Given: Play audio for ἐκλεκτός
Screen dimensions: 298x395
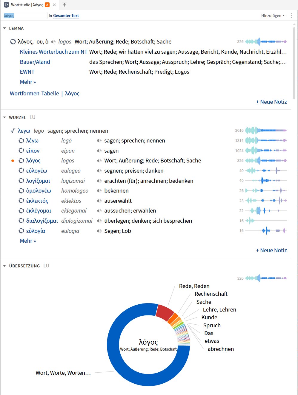Looking at the screenshot, I should [x=99, y=201].
